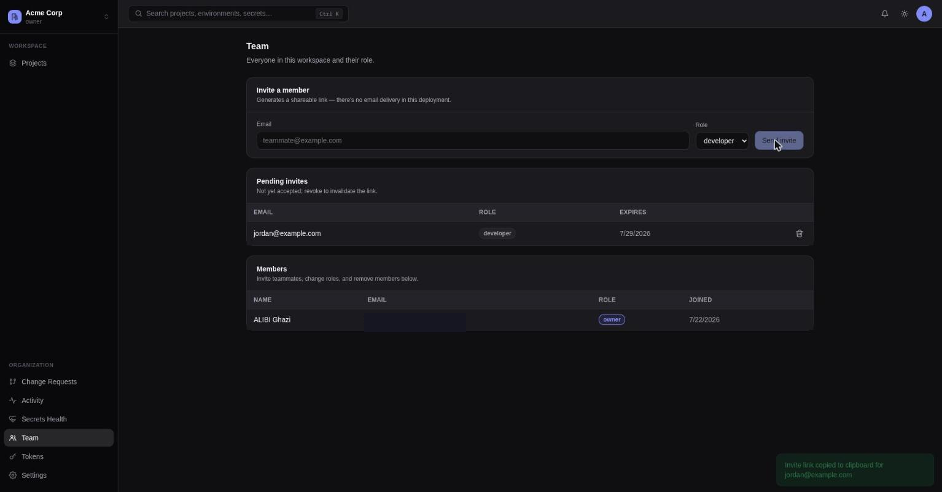Click the NAME column header in Members

point(262,300)
